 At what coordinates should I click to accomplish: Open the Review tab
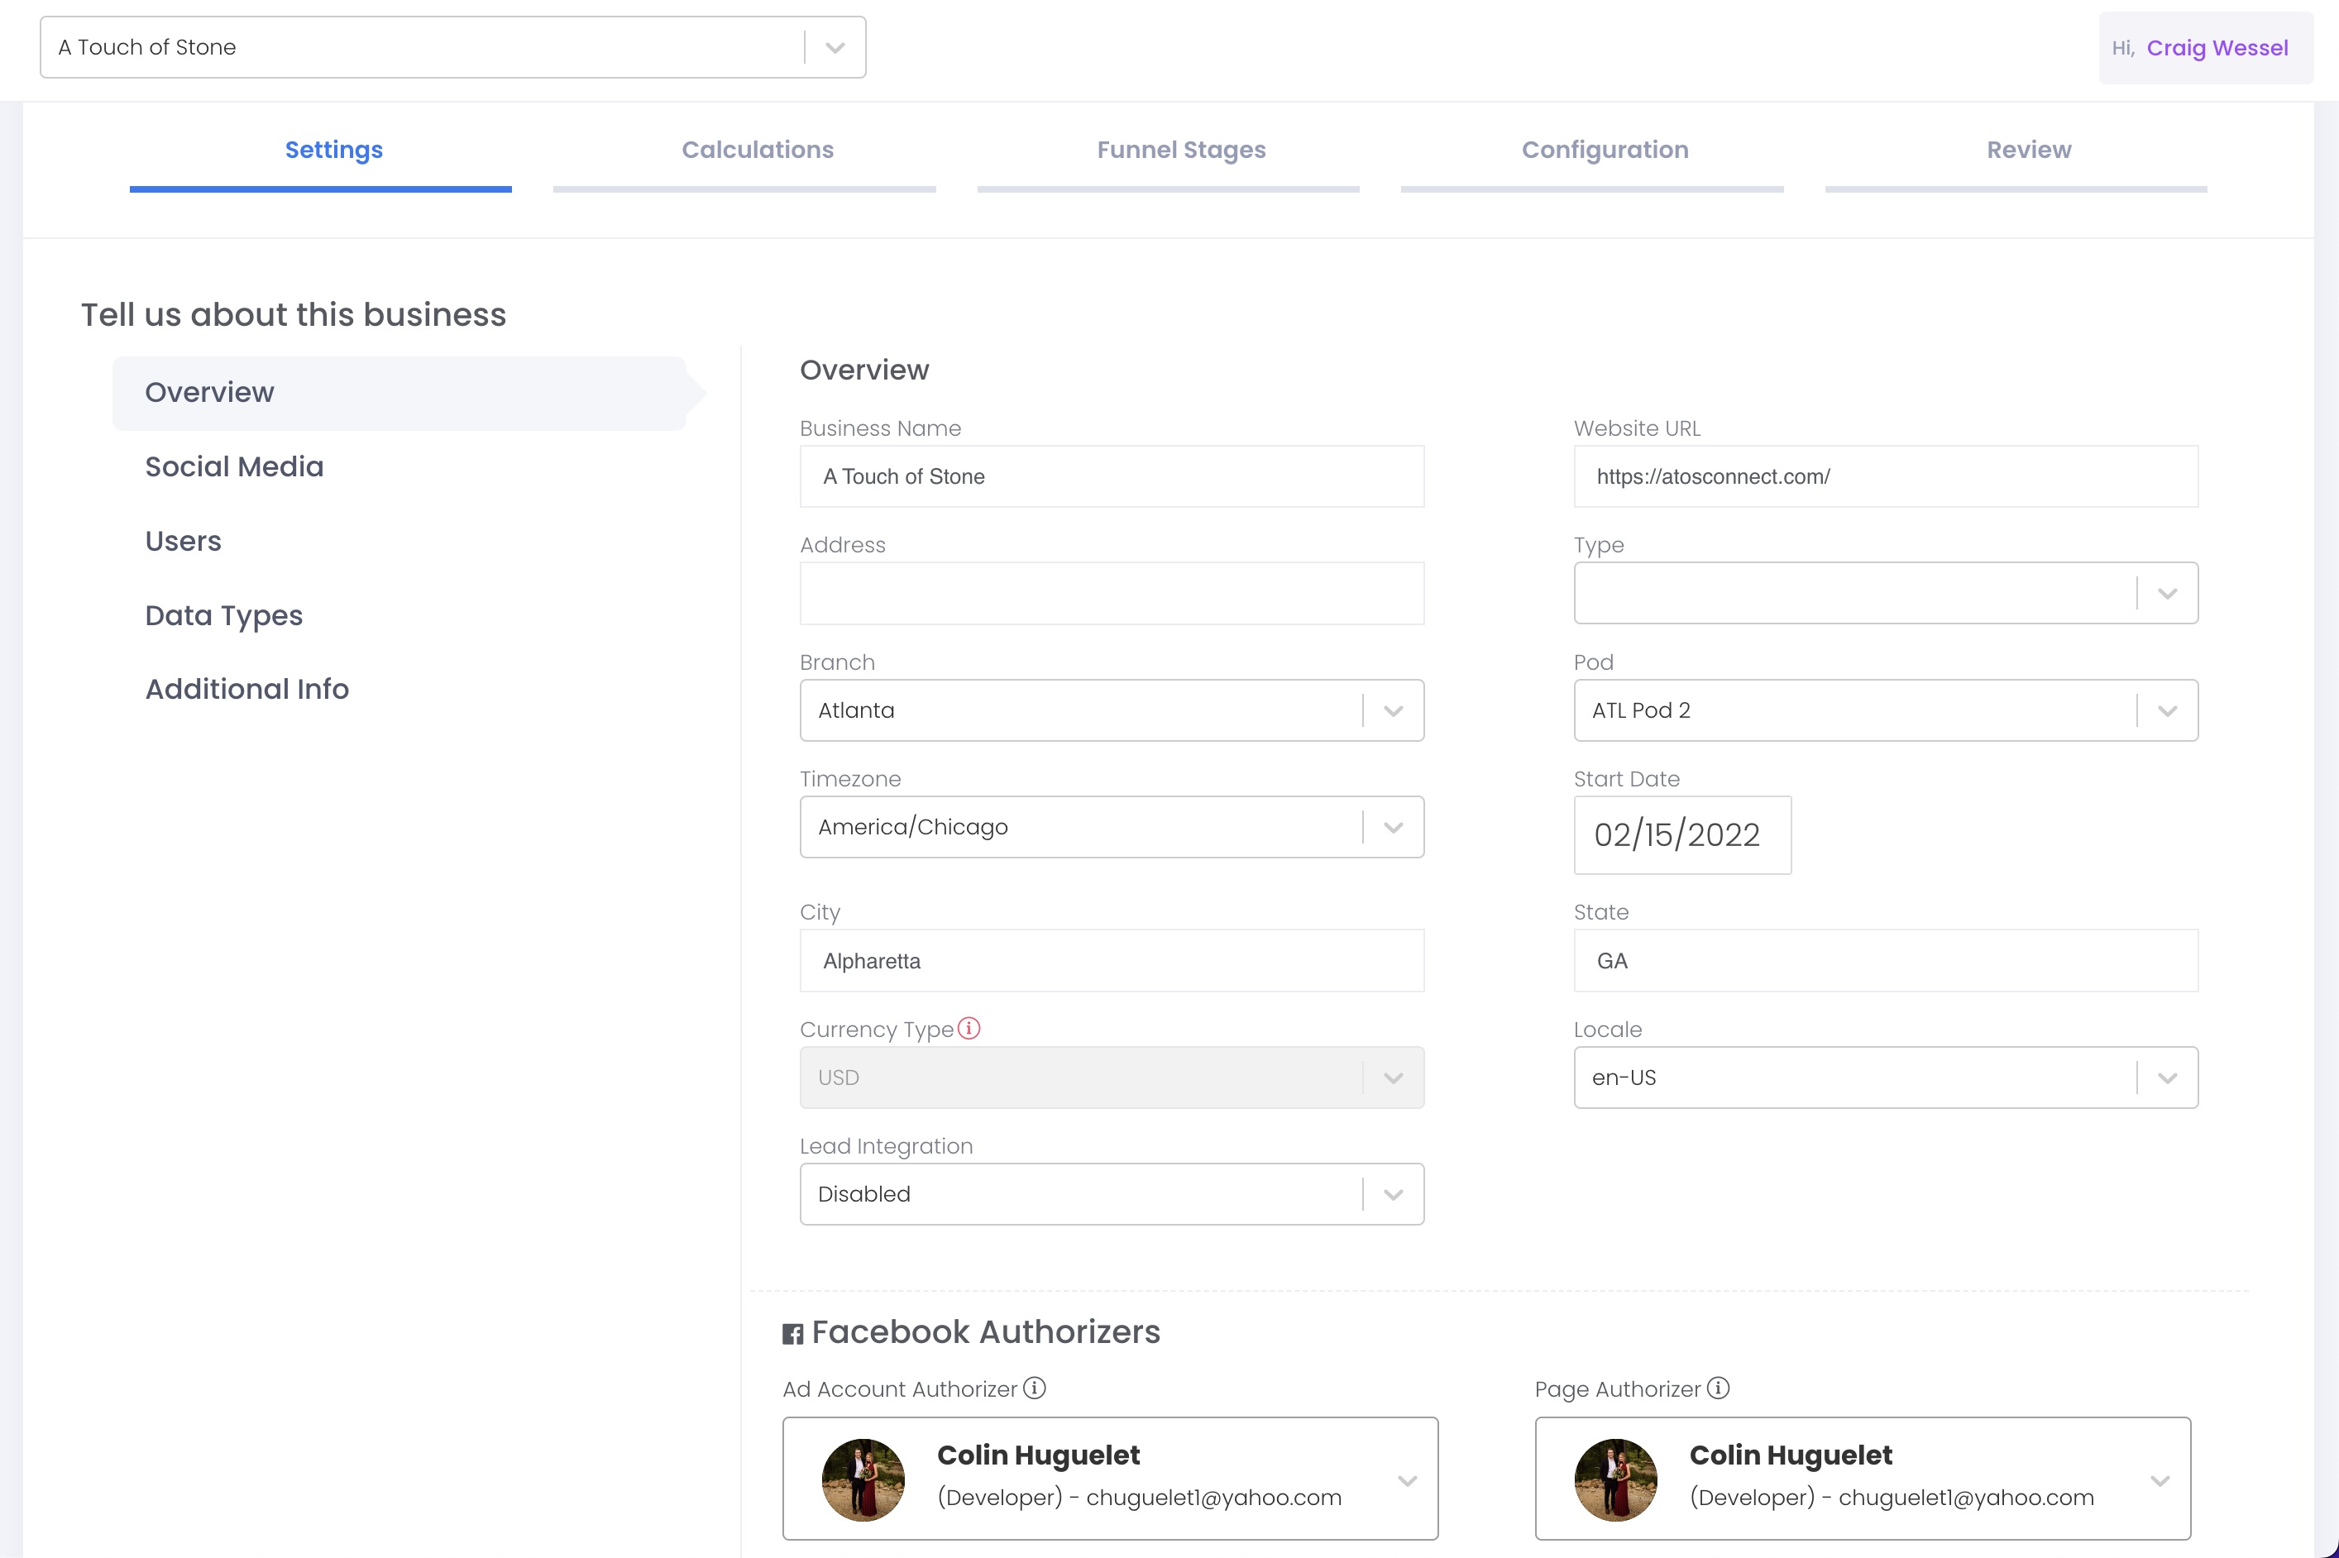pos(2028,150)
